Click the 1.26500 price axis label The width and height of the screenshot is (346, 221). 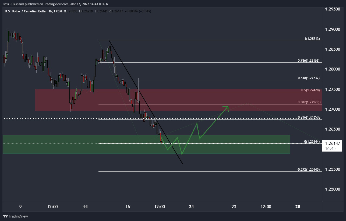click(x=333, y=129)
